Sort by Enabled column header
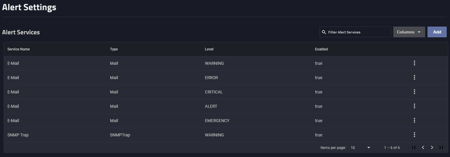450x157 pixels. click(321, 49)
